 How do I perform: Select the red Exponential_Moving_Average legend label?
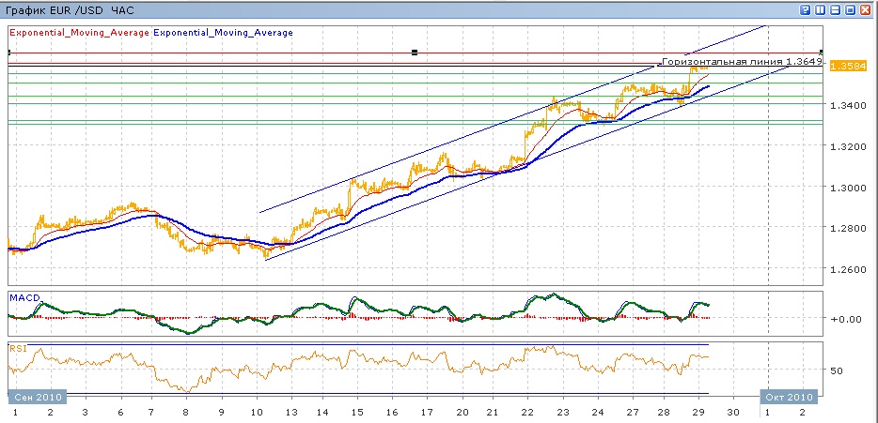[78, 32]
